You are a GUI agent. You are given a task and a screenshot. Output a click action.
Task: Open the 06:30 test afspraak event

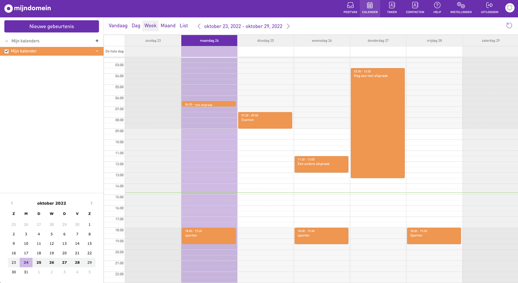click(209, 104)
